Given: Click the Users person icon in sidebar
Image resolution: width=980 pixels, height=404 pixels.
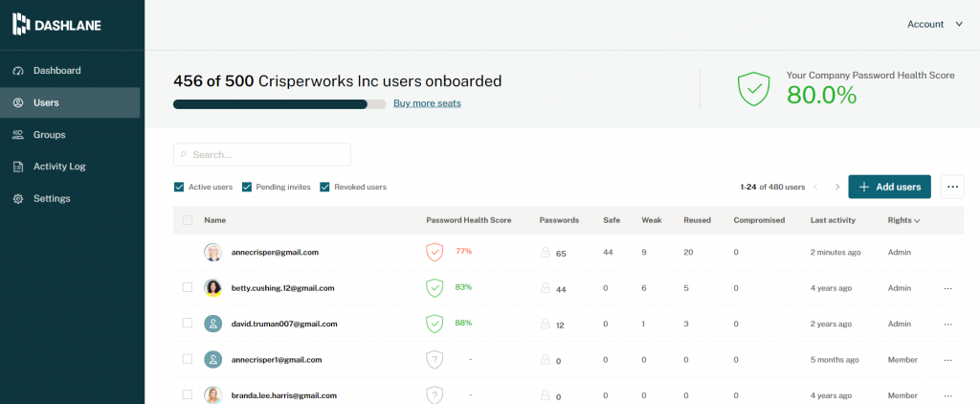Looking at the screenshot, I should (x=18, y=102).
